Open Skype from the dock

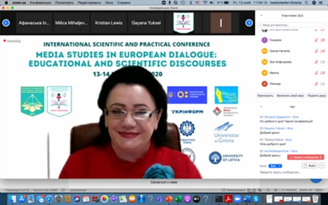click(256, 199)
